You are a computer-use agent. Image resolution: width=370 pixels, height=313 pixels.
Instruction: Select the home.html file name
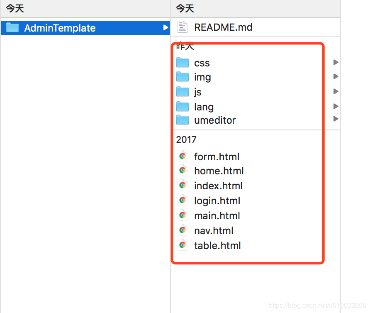[219, 171]
